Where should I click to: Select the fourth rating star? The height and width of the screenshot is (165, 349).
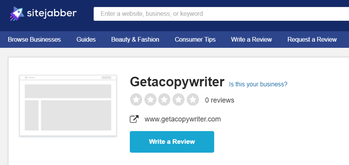click(x=178, y=99)
